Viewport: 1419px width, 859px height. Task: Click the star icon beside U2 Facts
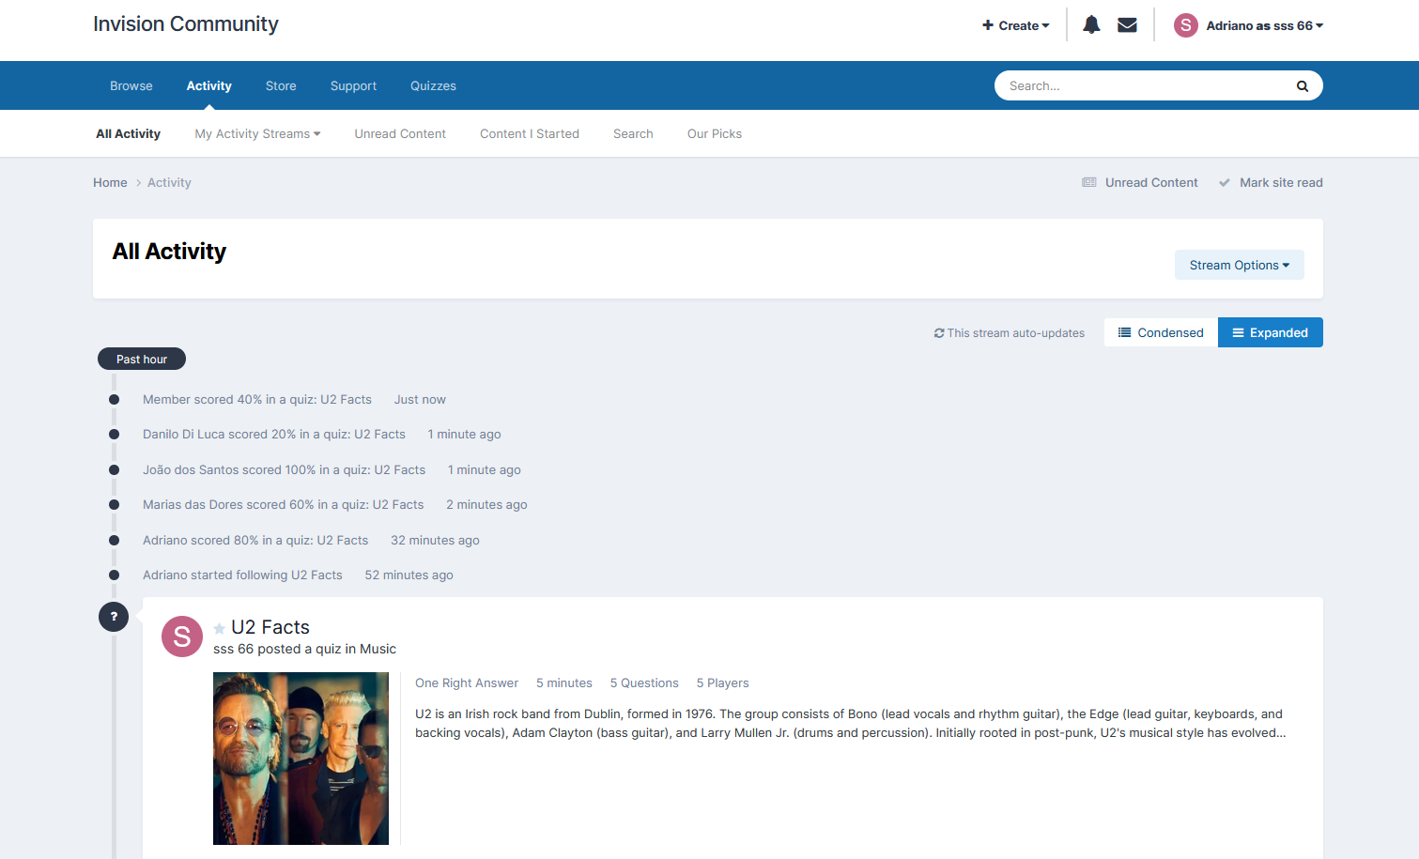220,628
